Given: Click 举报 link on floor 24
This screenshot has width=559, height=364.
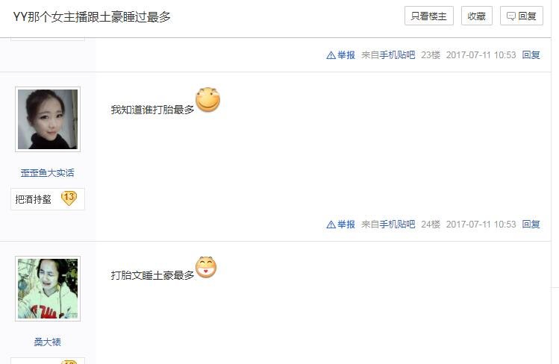Looking at the screenshot, I should [346, 225].
